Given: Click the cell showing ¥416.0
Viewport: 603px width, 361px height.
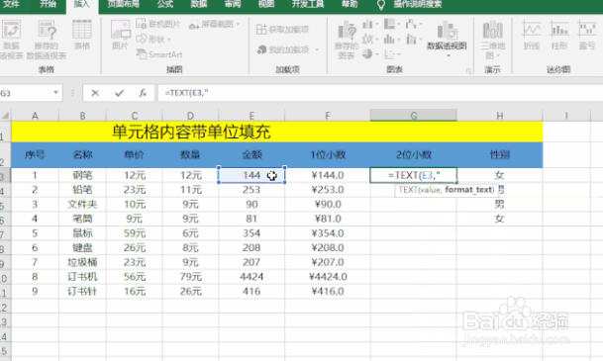Looking at the screenshot, I should 328,291.
